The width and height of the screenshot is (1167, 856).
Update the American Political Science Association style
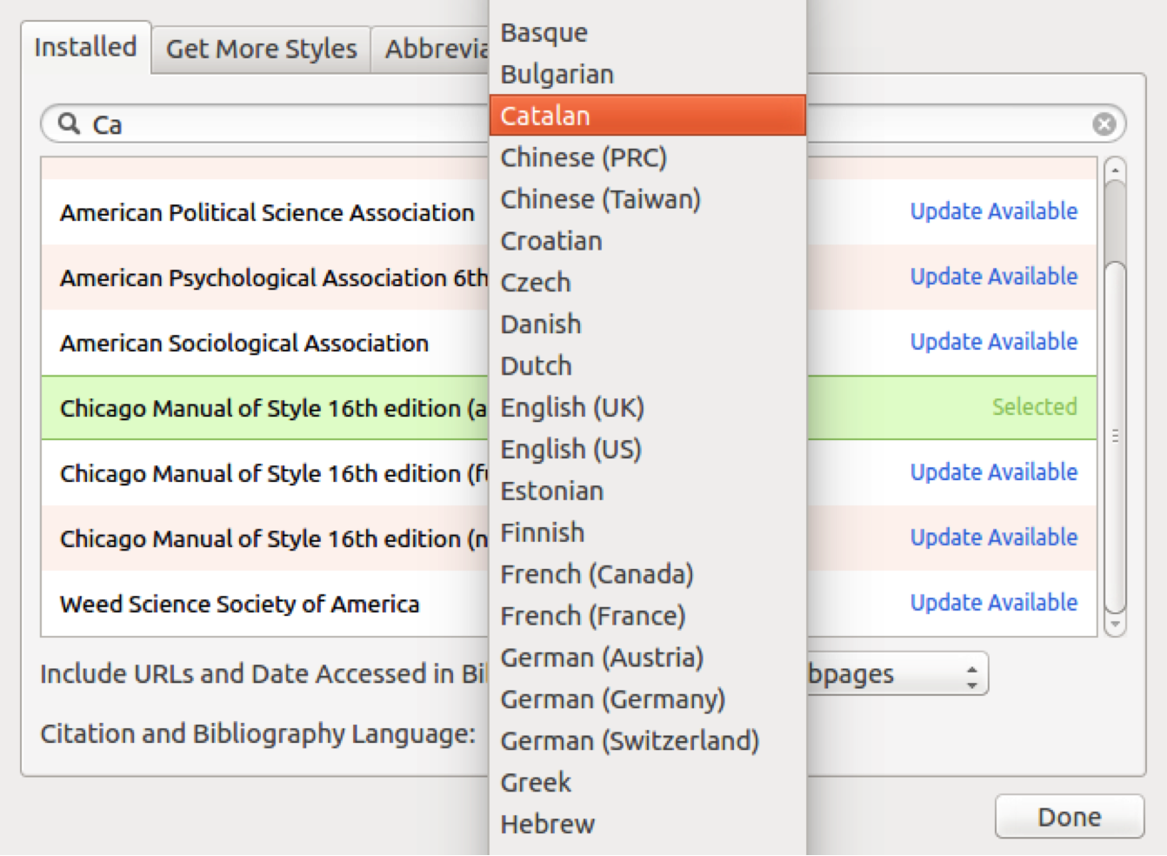pos(993,211)
